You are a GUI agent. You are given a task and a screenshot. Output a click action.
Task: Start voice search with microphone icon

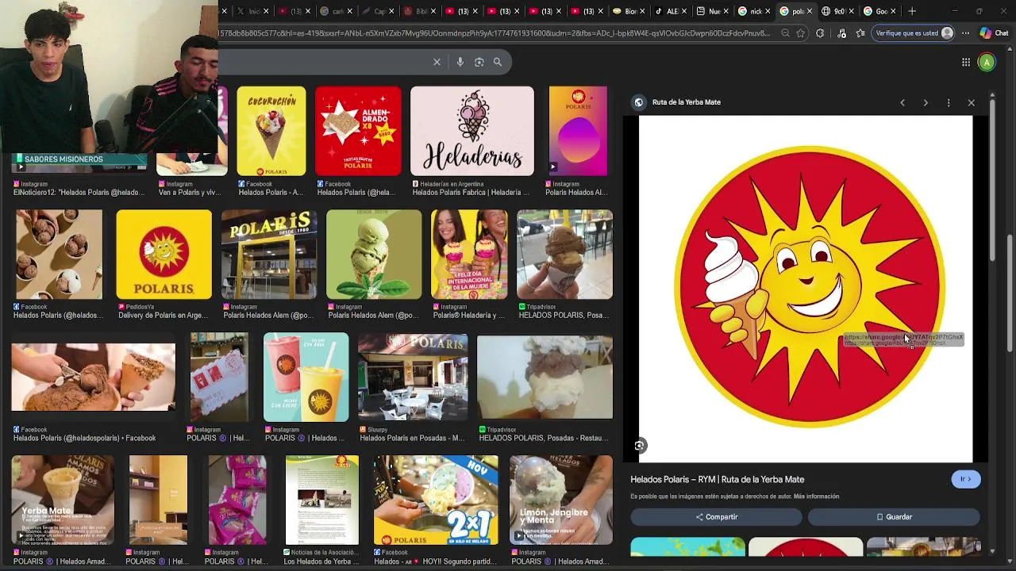click(x=460, y=62)
